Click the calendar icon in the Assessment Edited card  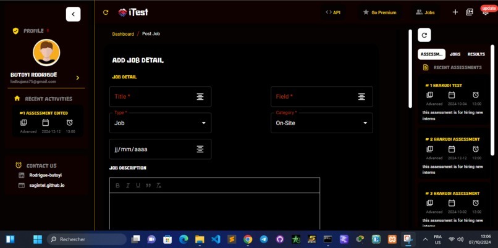tap(46, 123)
